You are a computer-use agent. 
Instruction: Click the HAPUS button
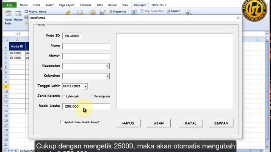pos(128,123)
